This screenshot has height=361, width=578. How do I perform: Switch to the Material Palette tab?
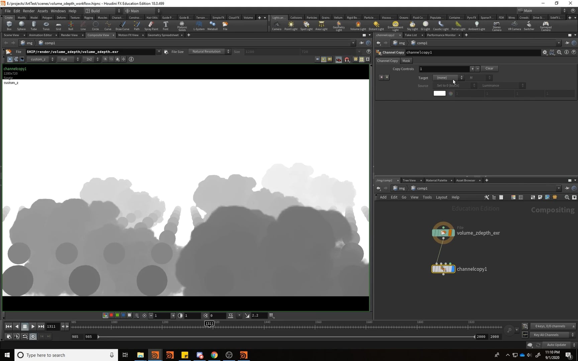(436, 180)
